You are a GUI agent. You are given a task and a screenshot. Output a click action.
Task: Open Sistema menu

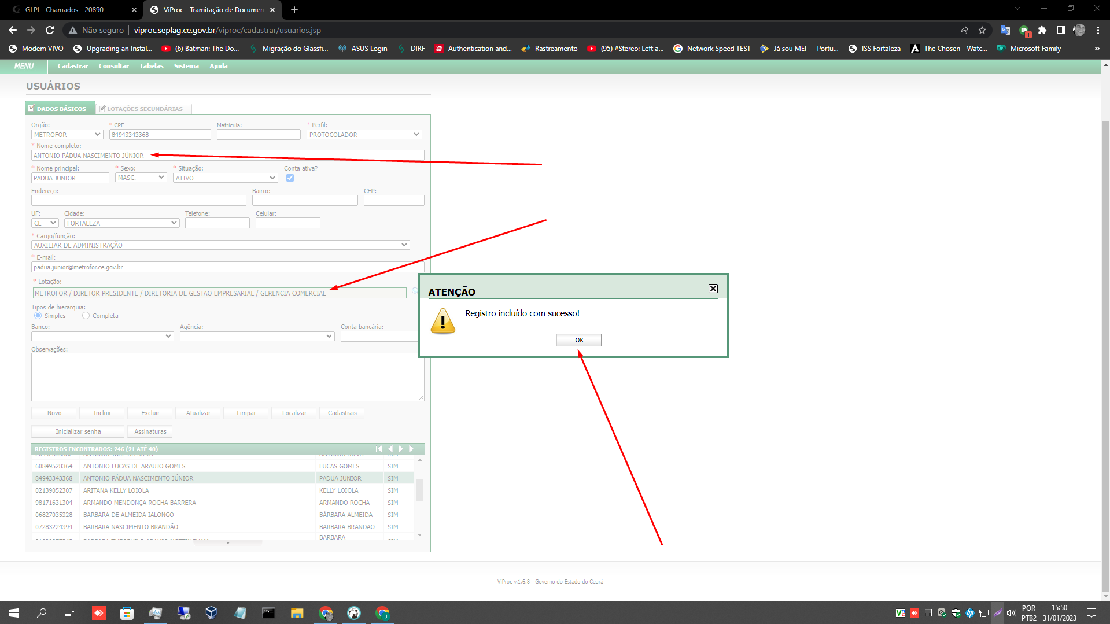pyautogui.click(x=186, y=66)
